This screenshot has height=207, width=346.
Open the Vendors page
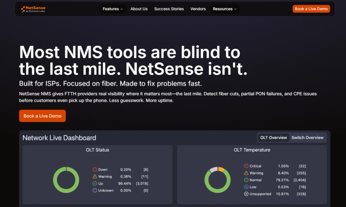[x=198, y=9]
